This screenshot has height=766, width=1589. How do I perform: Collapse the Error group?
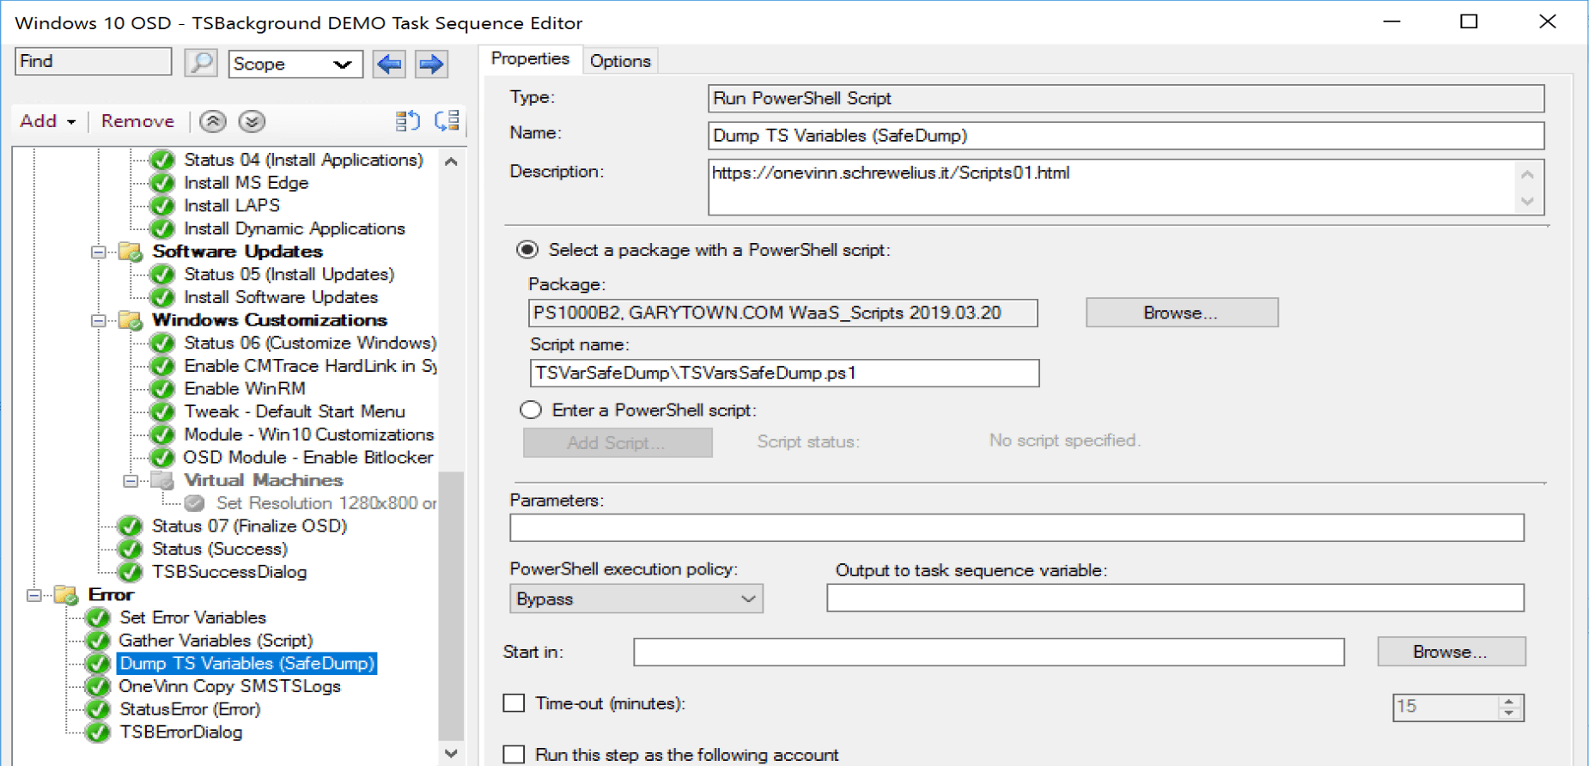[34, 595]
